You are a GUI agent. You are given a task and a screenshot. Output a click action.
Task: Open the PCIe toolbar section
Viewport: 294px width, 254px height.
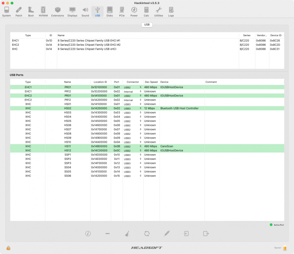click(122, 12)
